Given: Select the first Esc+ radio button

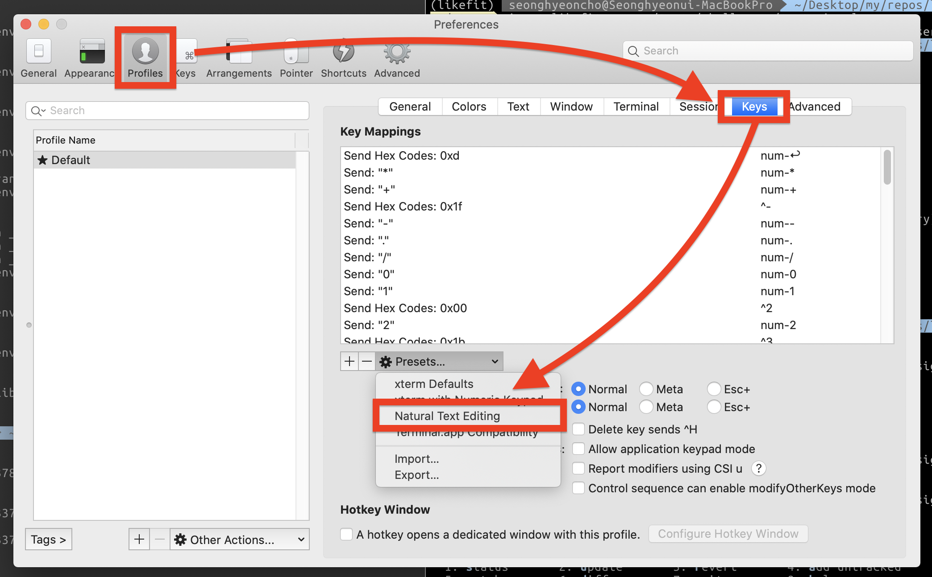Looking at the screenshot, I should pyautogui.click(x=714, y=389).
